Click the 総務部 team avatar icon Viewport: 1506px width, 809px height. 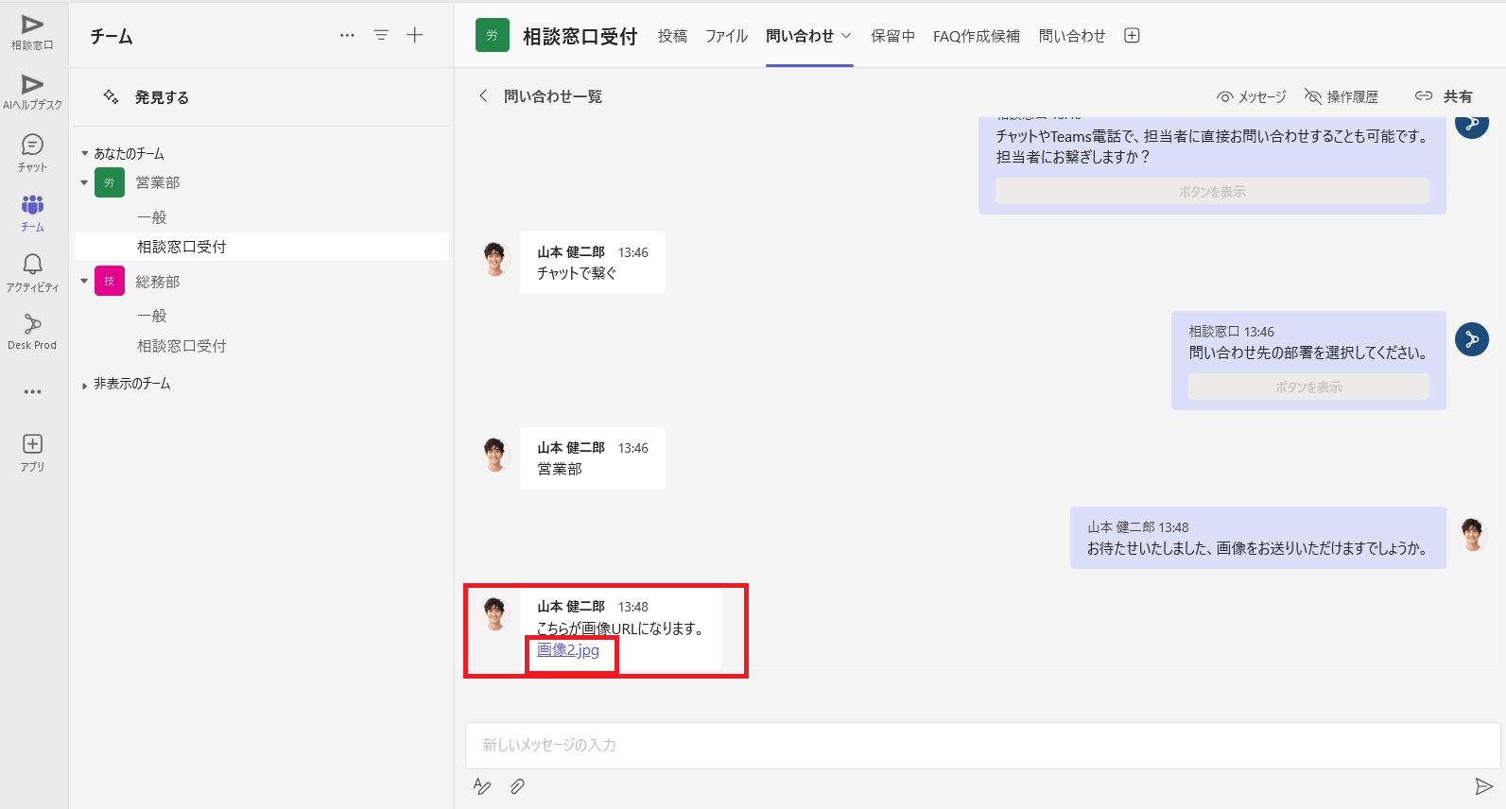(x=110, y=281)
